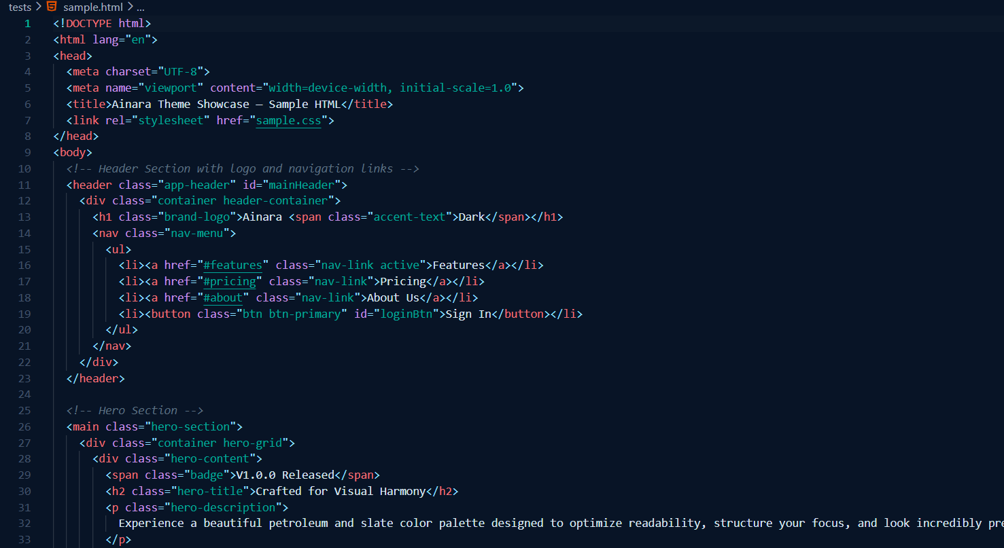Click the HTML5 file icon in breadcrumb

(52, 7)
